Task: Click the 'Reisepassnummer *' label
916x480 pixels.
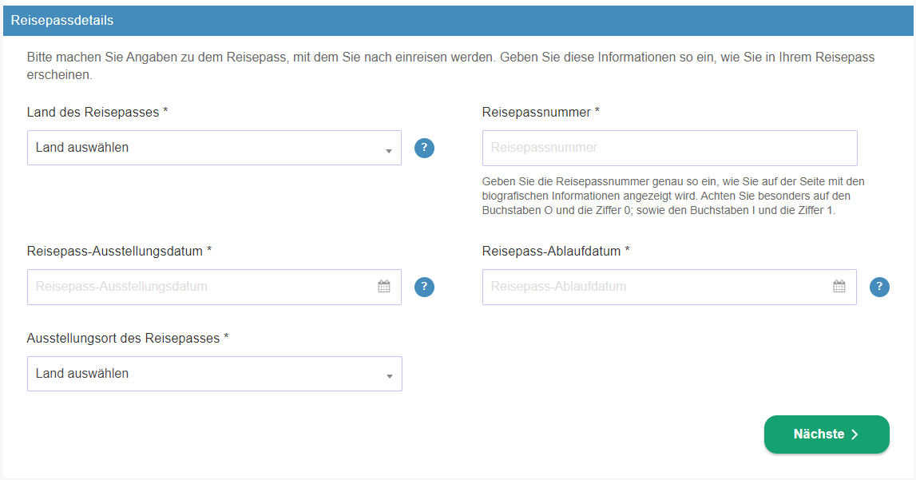Action: 541,113
